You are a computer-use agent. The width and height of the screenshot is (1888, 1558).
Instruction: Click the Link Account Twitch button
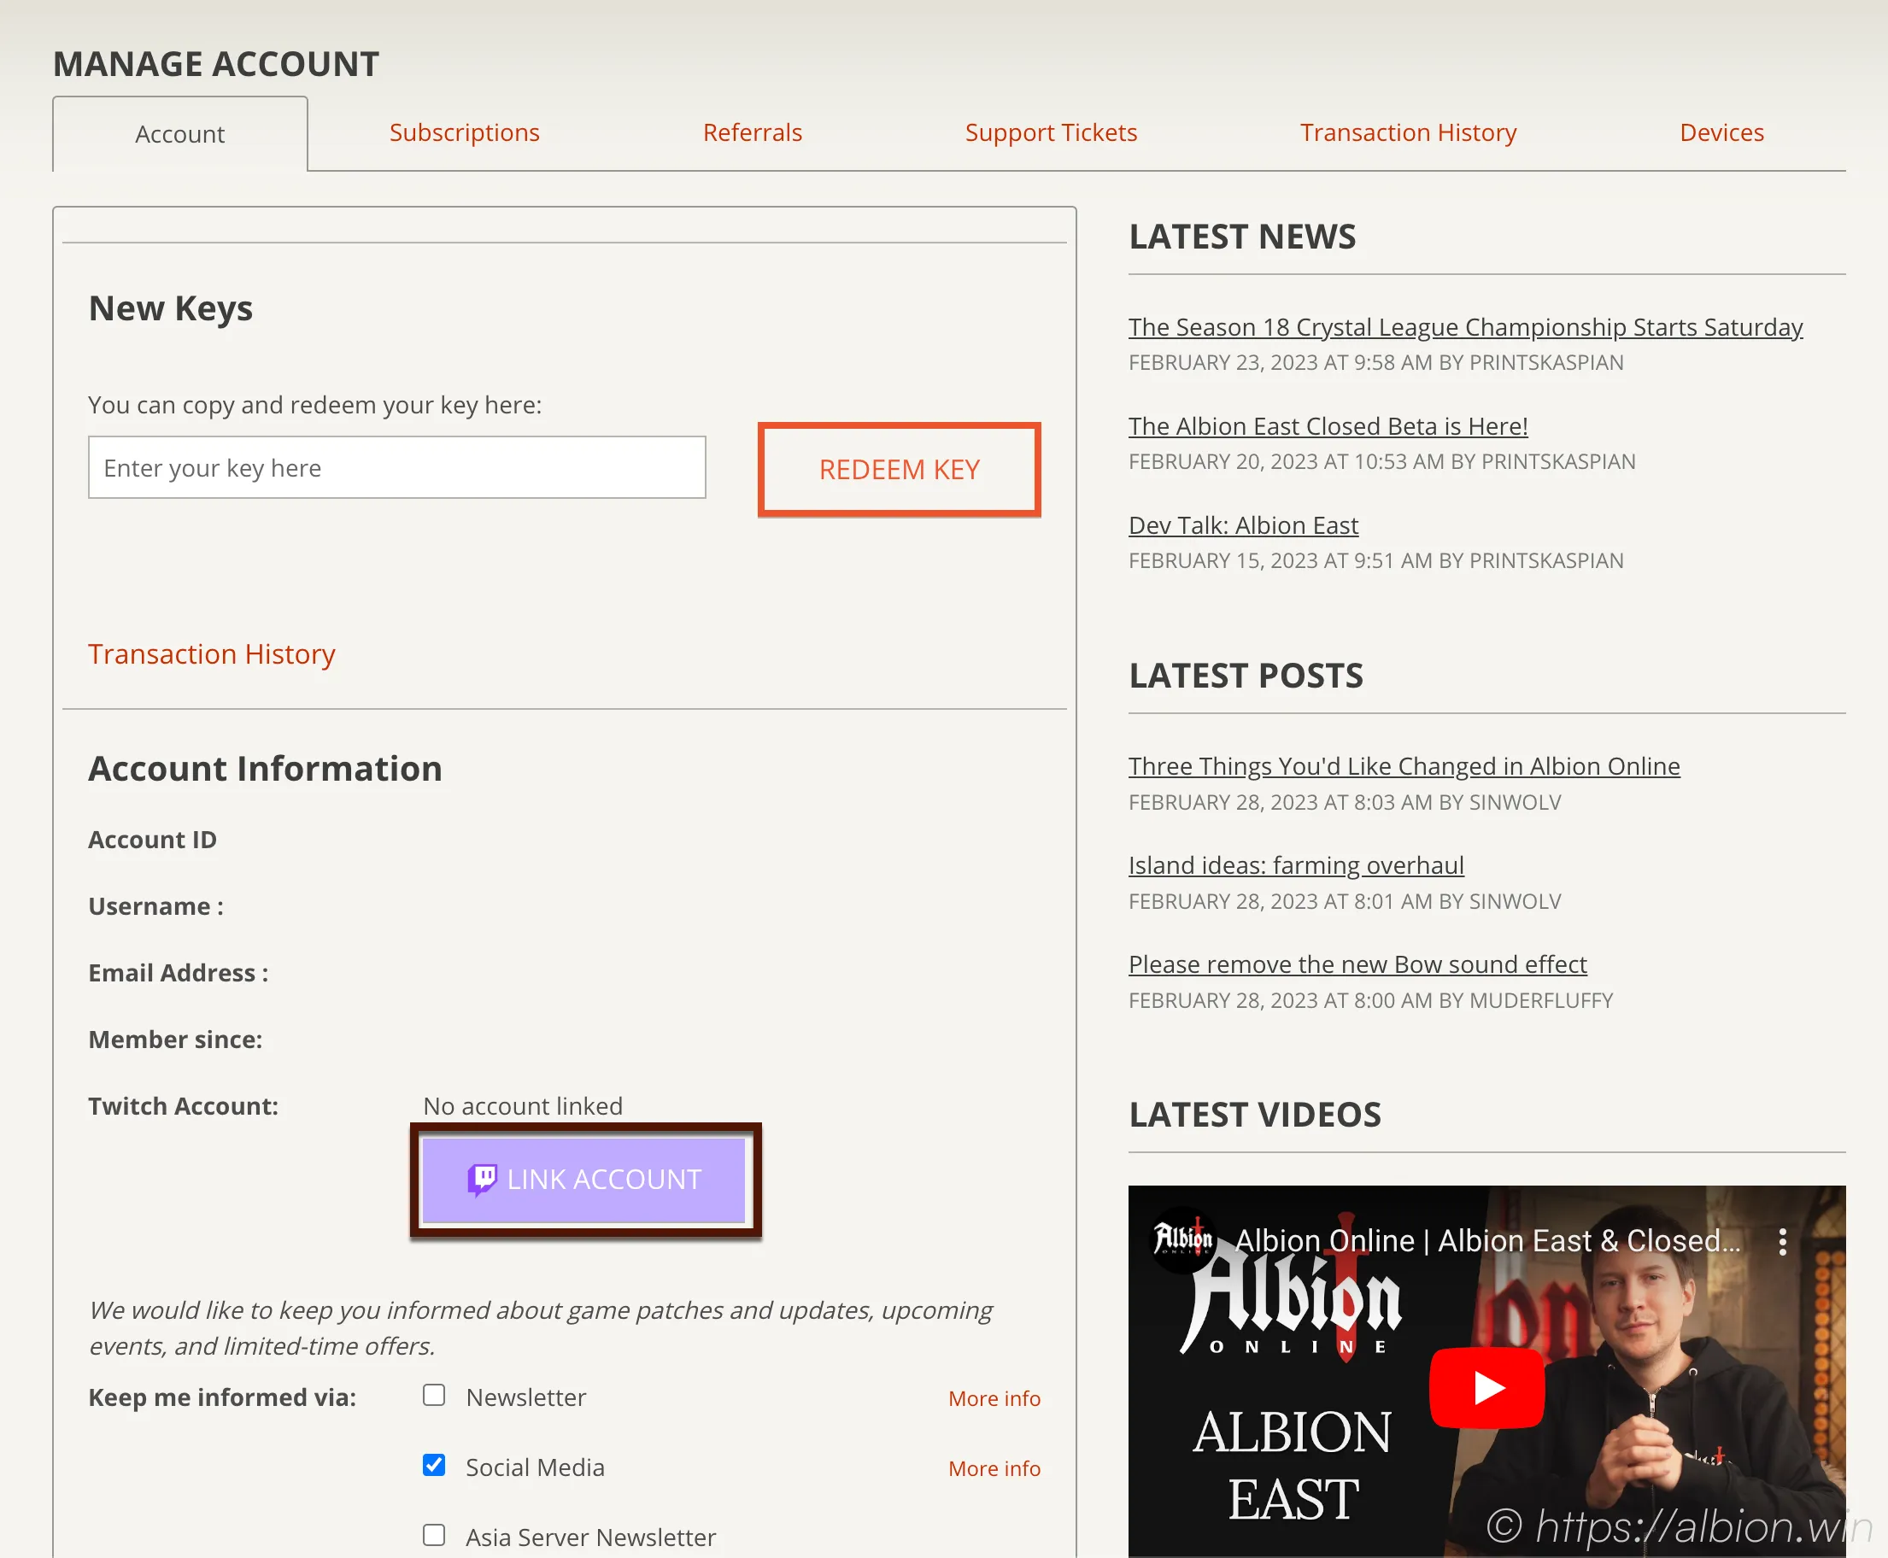click(584, 1180)
